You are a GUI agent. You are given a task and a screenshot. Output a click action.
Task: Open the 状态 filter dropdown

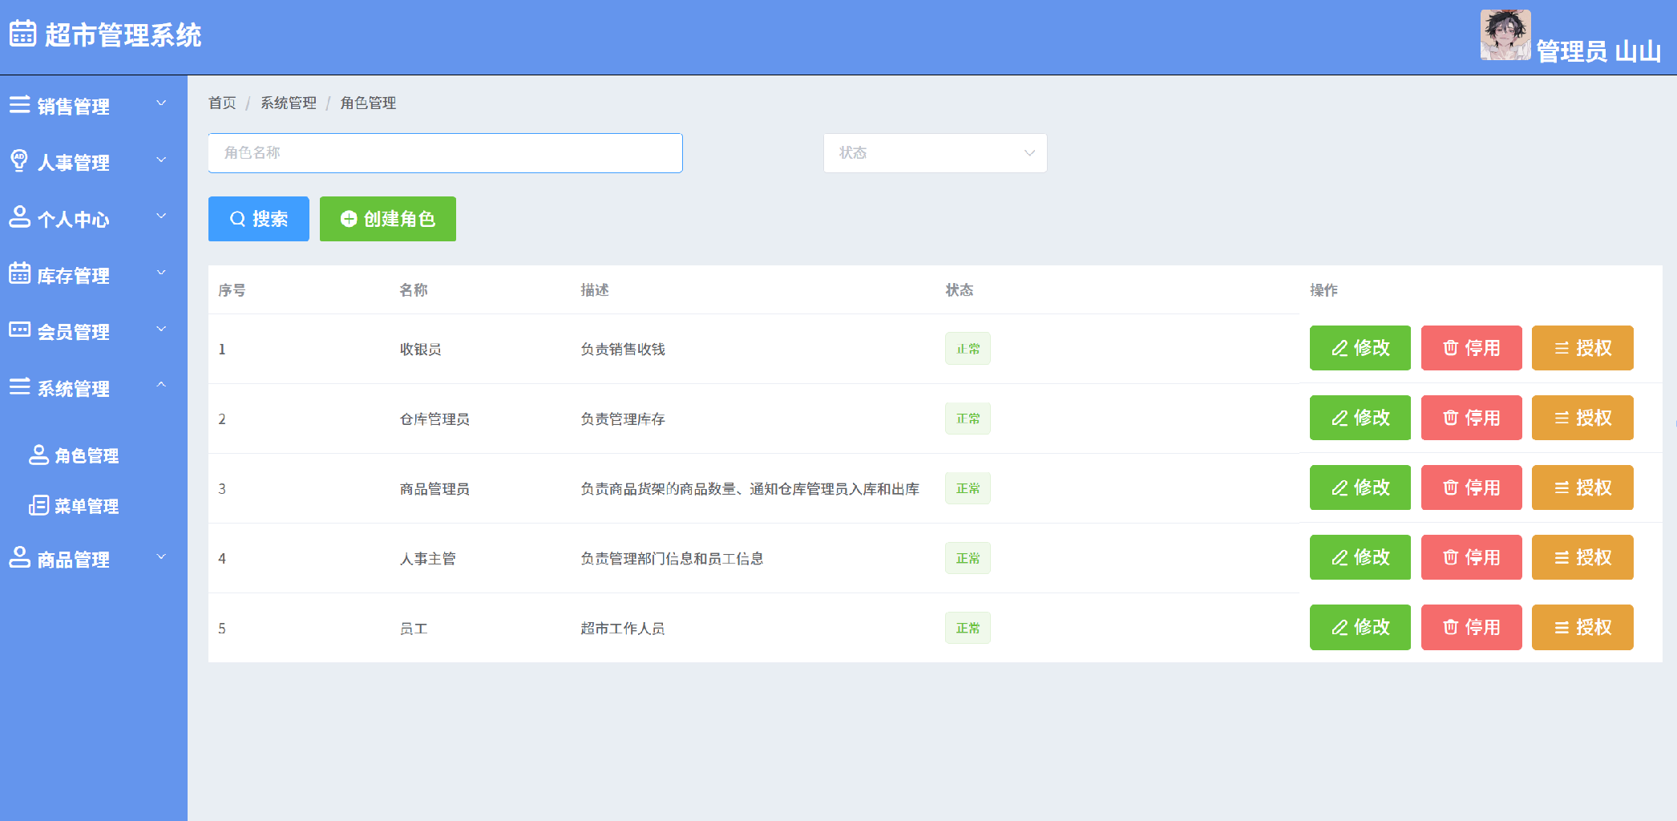tap(935, 153)
